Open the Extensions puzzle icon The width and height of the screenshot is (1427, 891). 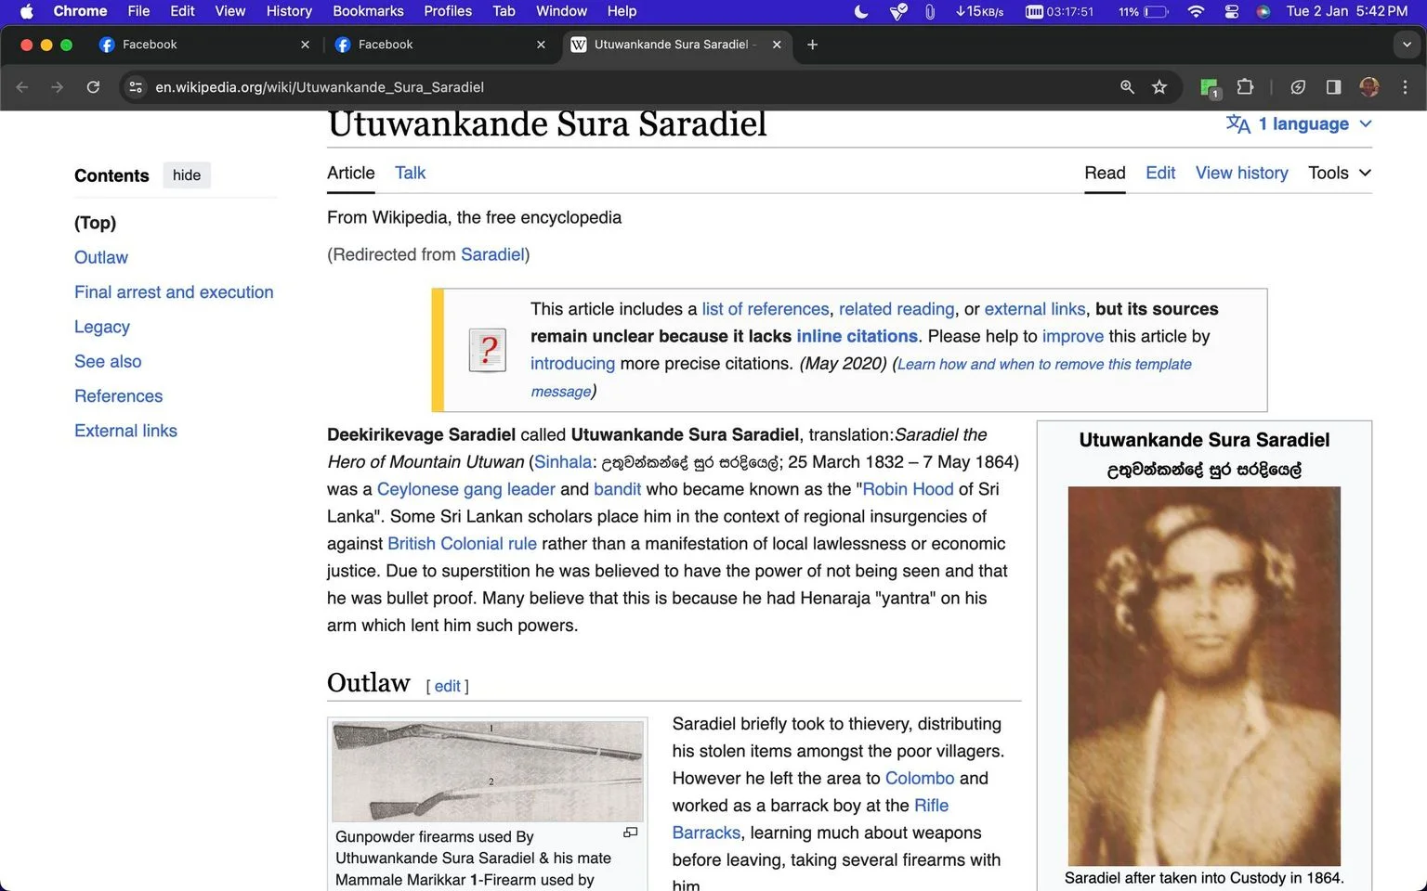tap(1245, 87)
